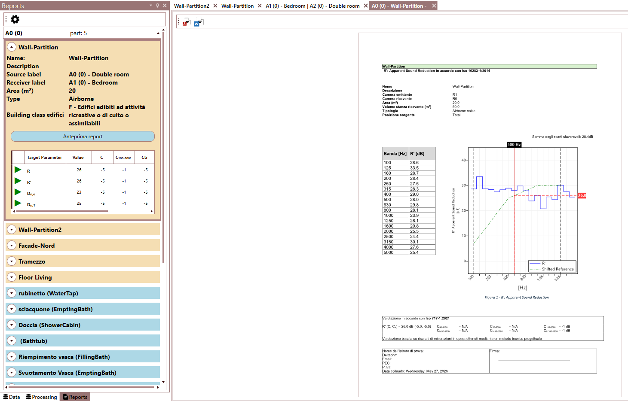Image resolution: width=628 pixels, height=401 pixels.
Task: Expand the Facade-Nord section
Action: [12, 246]
